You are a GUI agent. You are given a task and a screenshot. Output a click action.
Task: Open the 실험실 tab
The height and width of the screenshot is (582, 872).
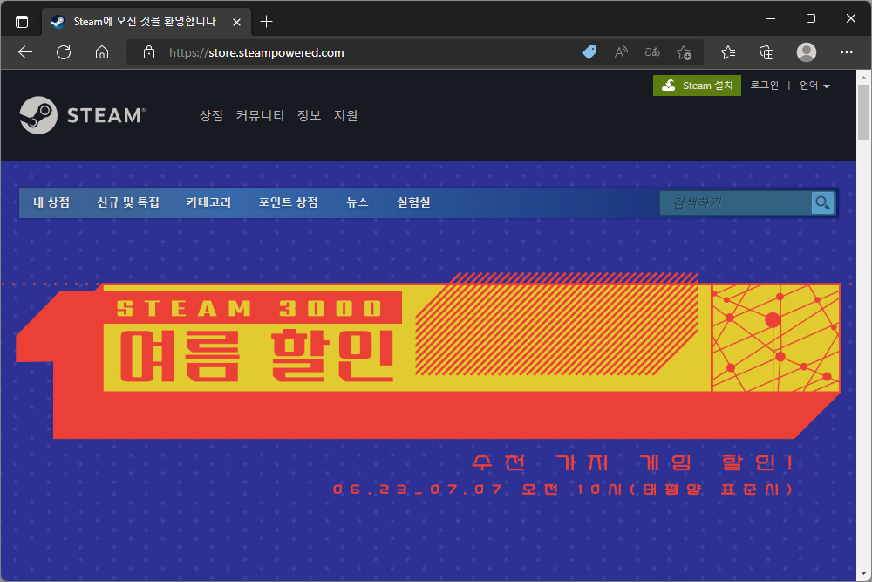pos(413,202)
